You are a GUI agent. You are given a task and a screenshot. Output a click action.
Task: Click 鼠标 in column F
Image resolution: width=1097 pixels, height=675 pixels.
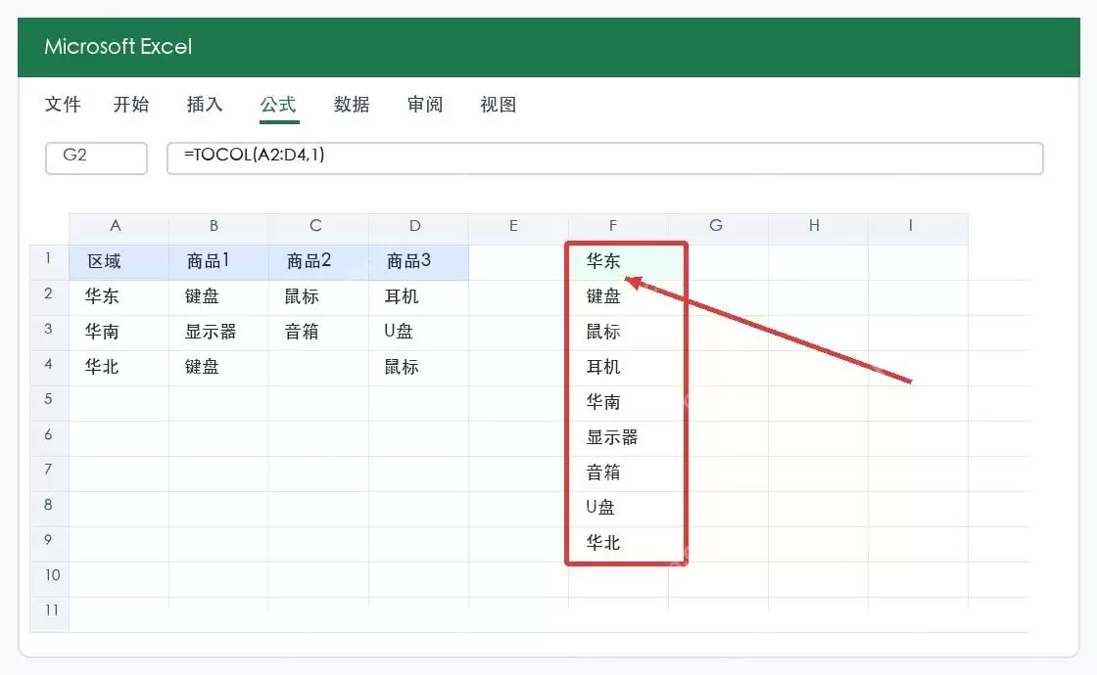tap(618, 333)
